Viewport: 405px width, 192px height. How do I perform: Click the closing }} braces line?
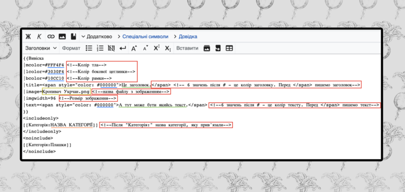pos(26,112)
